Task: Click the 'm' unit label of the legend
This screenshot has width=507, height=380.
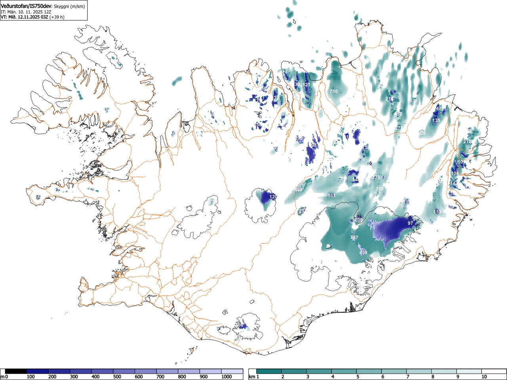Action: 2,377
